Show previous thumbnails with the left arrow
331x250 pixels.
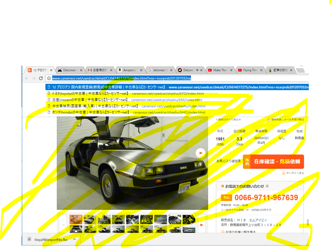tap(63, 225)
